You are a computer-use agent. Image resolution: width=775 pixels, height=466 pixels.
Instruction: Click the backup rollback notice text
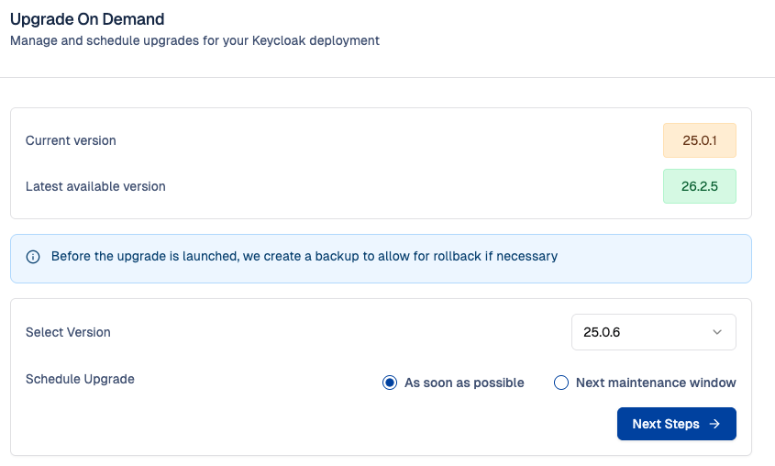[304, 256]
